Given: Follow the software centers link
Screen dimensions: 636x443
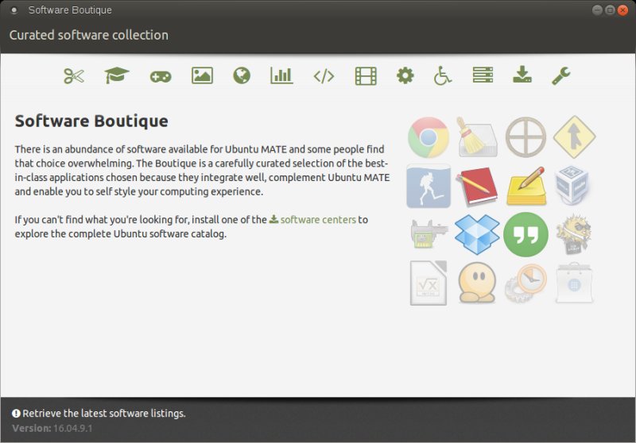Looking at the screenshot, I should [317, 220].
